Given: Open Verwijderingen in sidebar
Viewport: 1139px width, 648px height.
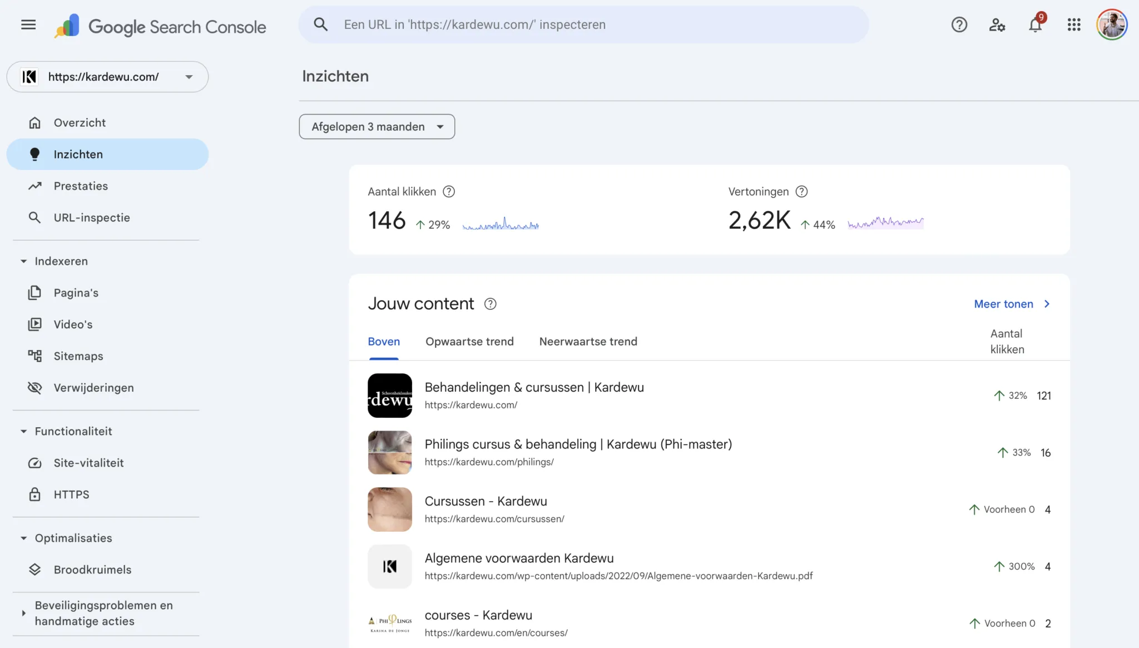Looking at the screenshot, I should tap(107, 388).
